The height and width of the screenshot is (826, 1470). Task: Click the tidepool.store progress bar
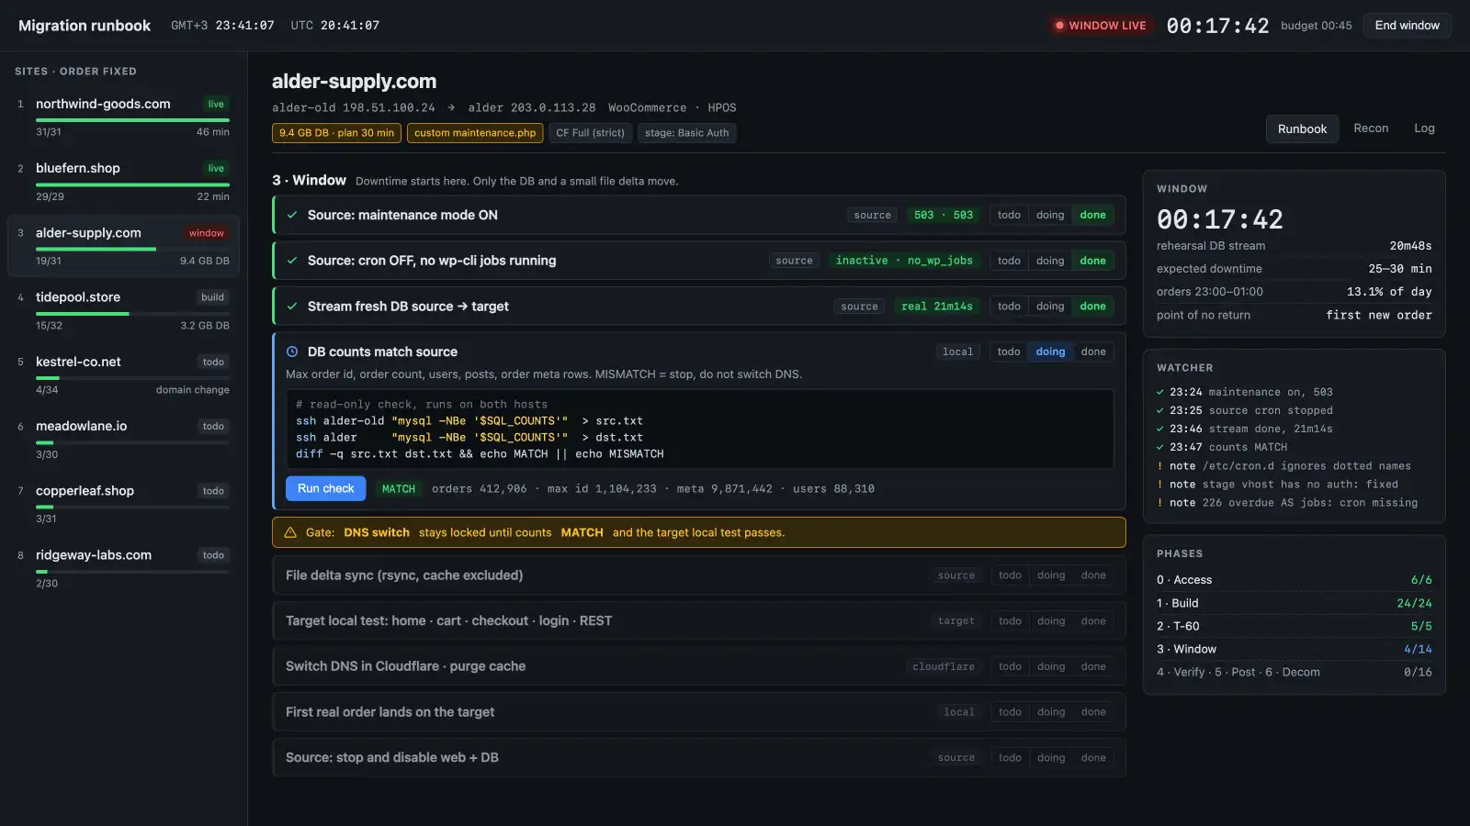point(132,314)
